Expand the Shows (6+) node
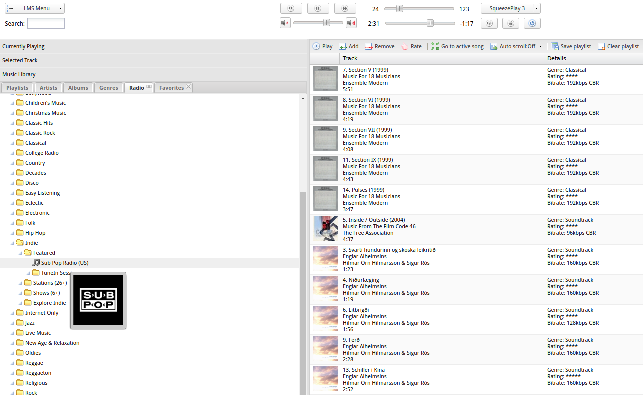This screenshot has width=643, height=395. tap(20, 293)
